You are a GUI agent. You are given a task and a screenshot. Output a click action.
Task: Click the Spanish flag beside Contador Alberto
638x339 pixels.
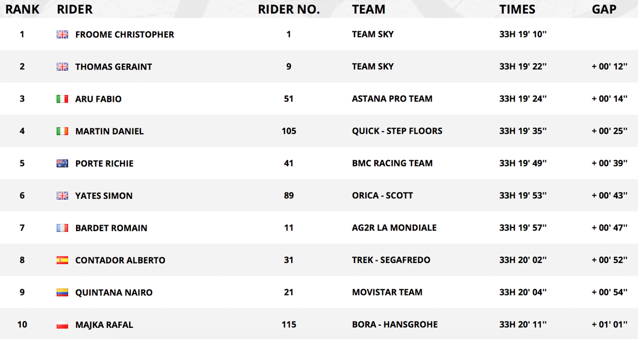click(x=62, y=260)
